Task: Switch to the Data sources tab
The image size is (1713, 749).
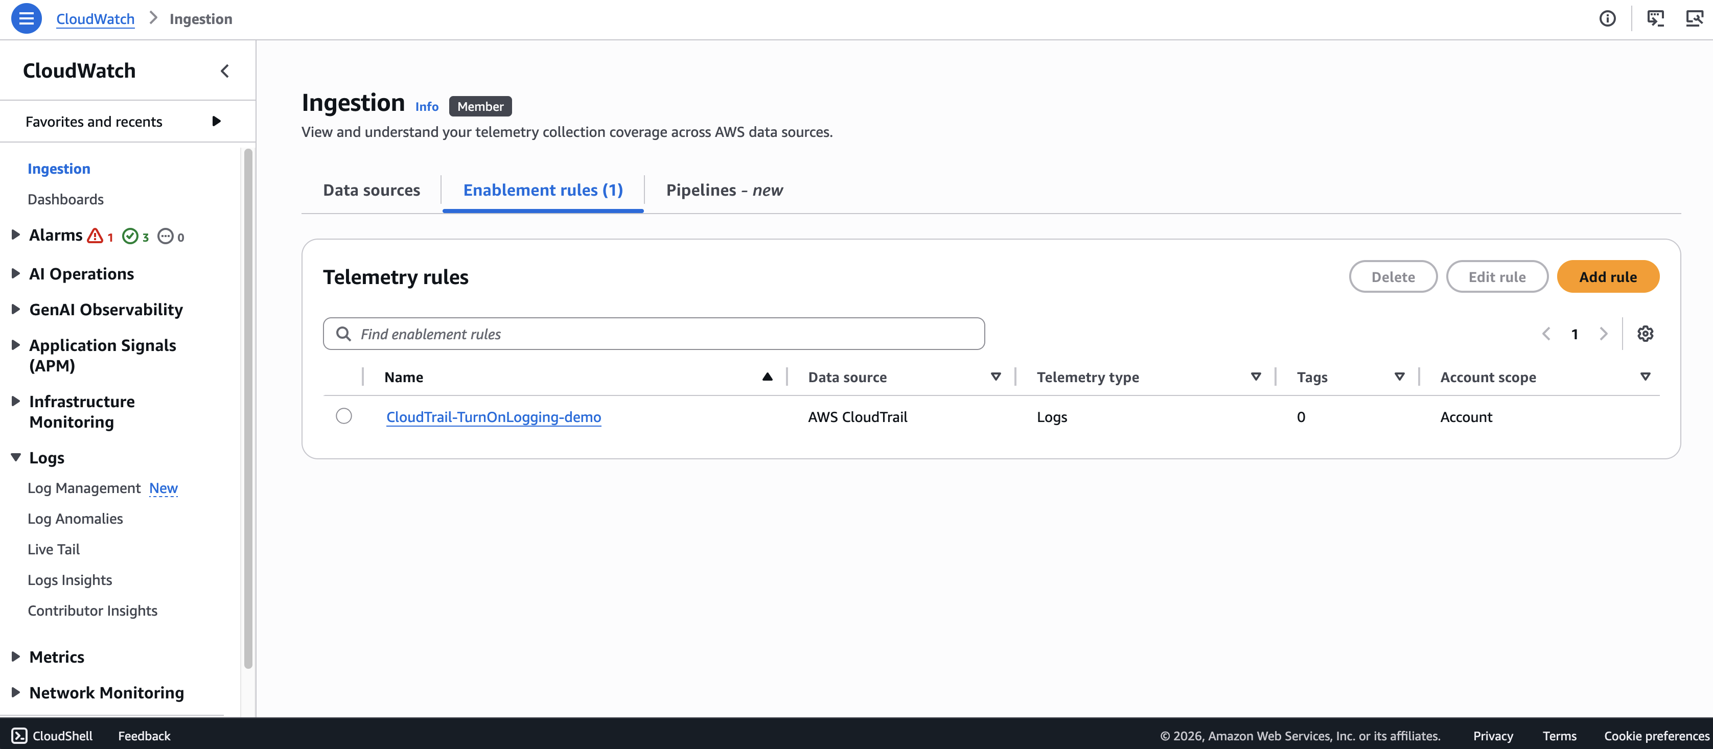Action: [x=372, y=190]
